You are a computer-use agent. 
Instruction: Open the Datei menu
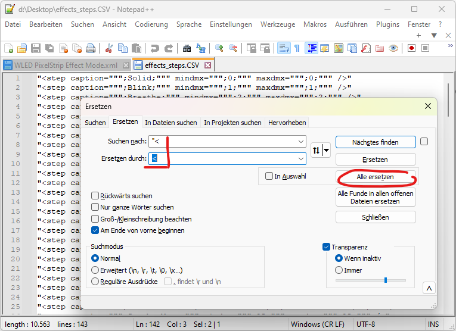tap(13, 24)
